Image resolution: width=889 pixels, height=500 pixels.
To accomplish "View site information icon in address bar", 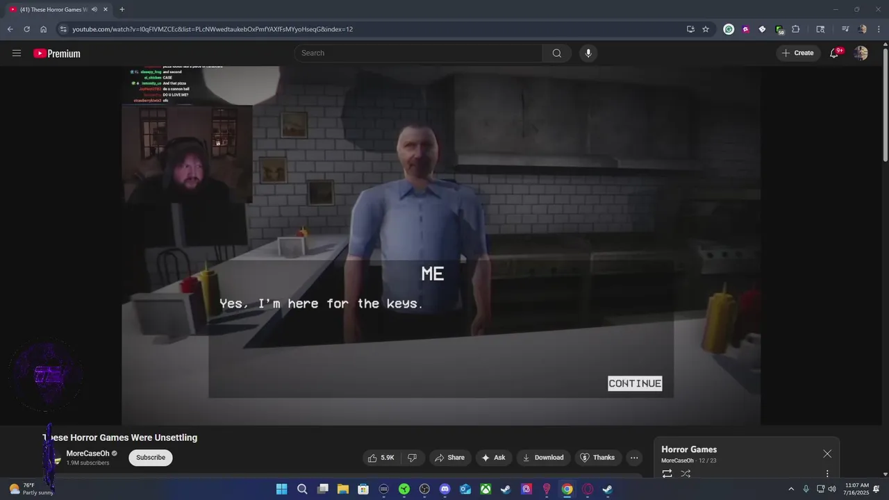I will [63, 29].
